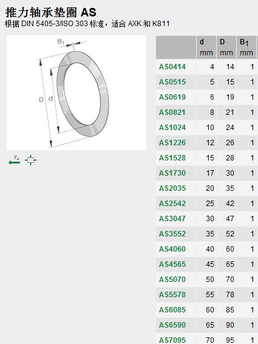The width and height of the screenshot is (258, 344).
Task: Open product link AS3047
Action: coord(172,219)
